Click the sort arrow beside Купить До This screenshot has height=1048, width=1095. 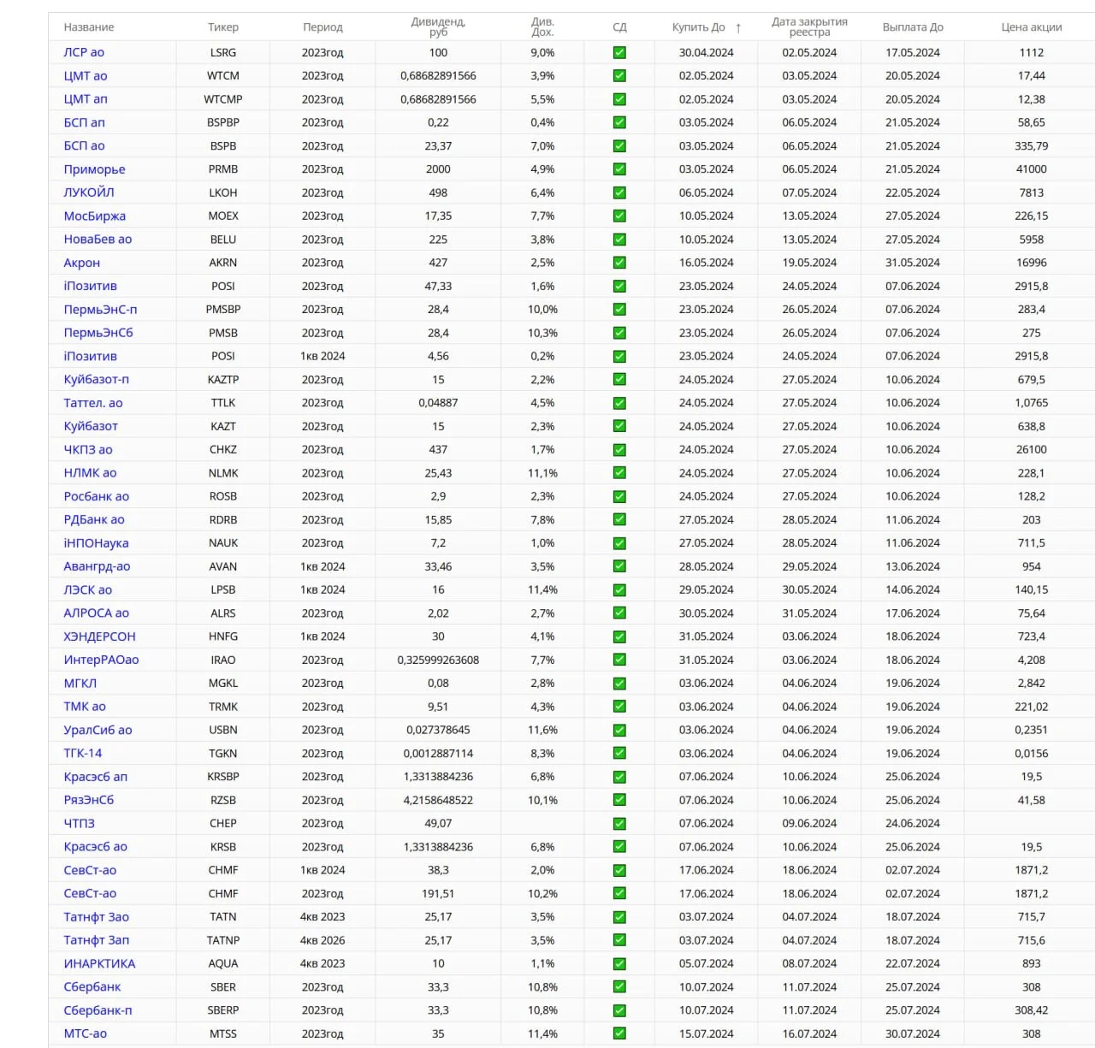pyautogui.click(x=738, y=27)
